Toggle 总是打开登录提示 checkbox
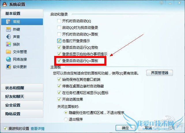Screen dimensions: 185x133 click(59, 41)
